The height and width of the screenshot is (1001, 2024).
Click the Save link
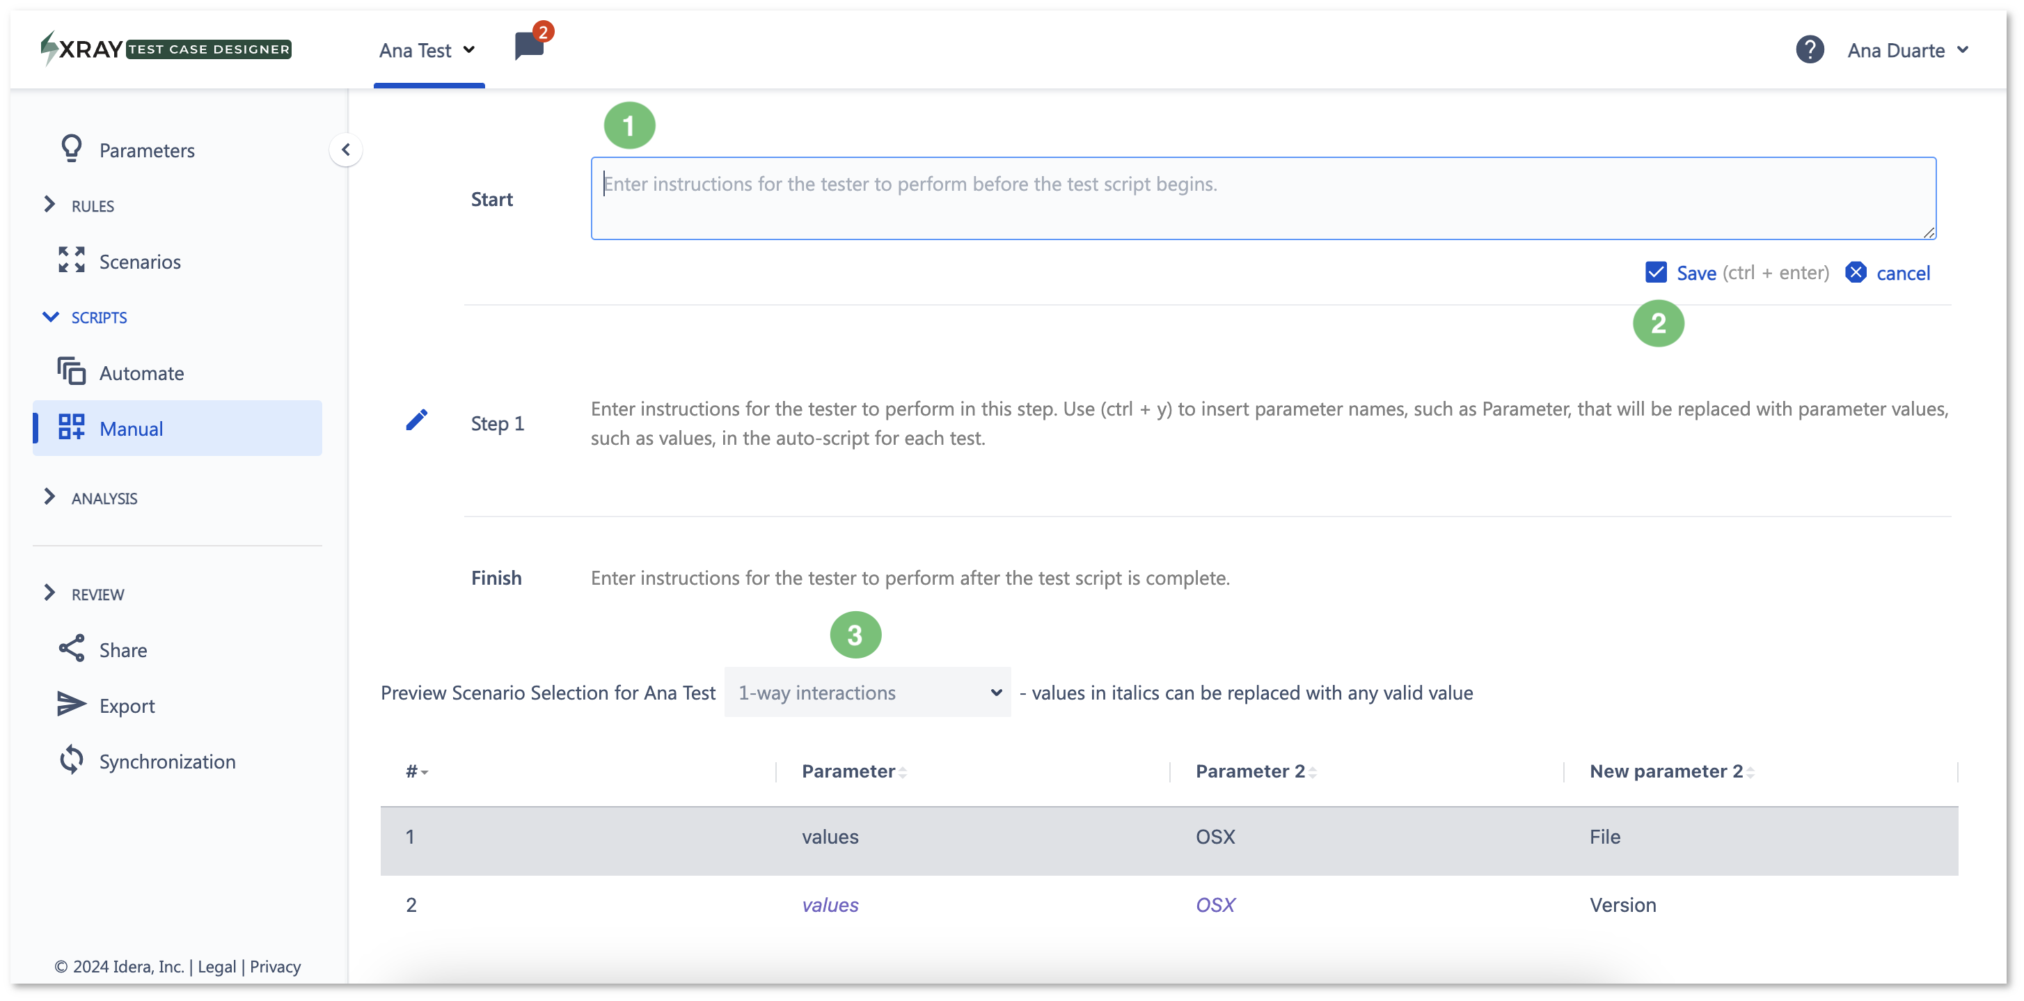(x=1696, y=273)
